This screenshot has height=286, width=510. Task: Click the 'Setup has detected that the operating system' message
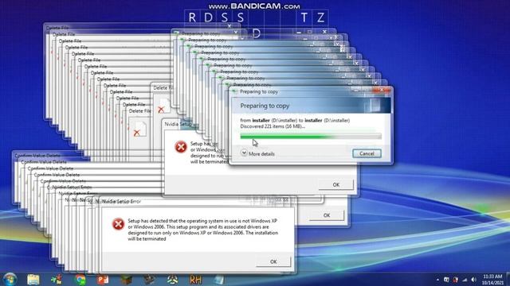[x=202, y=230]
